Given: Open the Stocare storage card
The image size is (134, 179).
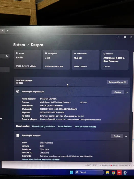Looking at the screenshot, I should 27,60.
